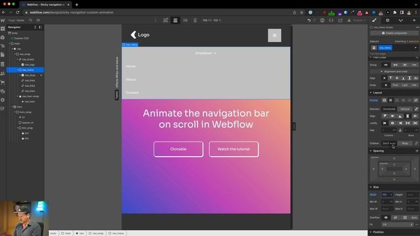The height and width of the screenshot is (236, 420).
Task: Select Custom CSS item in Navigator
Action: [x=22, y=38]
